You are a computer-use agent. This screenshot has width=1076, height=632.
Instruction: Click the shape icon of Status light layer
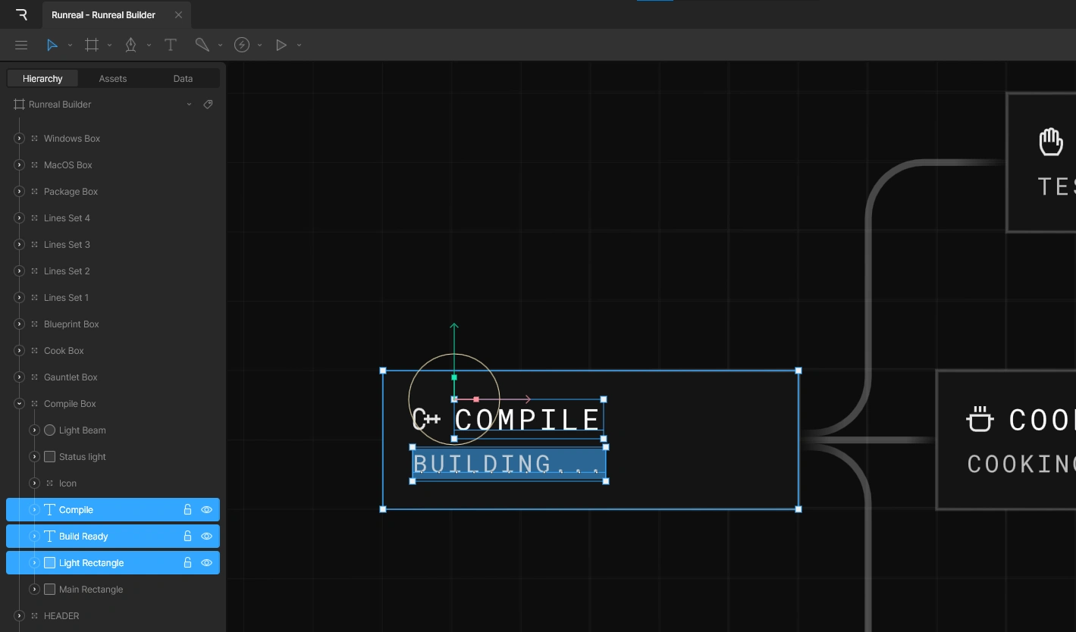tap(50, 457)
